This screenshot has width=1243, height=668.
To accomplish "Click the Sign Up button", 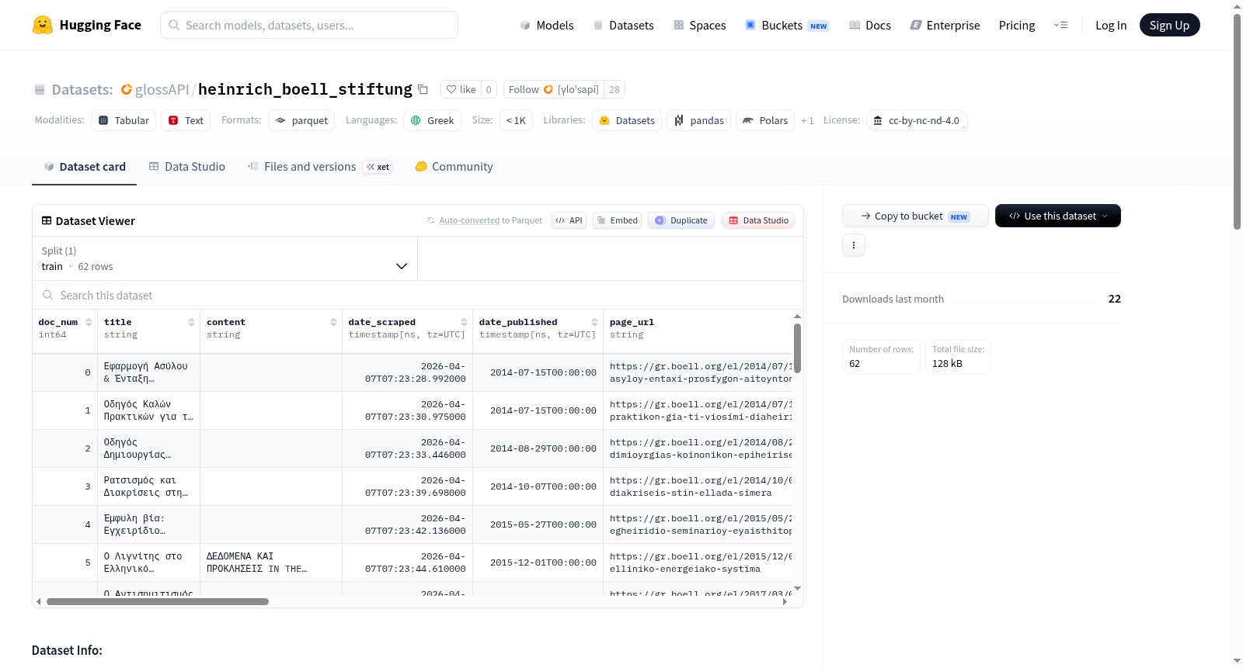I will 1169,25.
